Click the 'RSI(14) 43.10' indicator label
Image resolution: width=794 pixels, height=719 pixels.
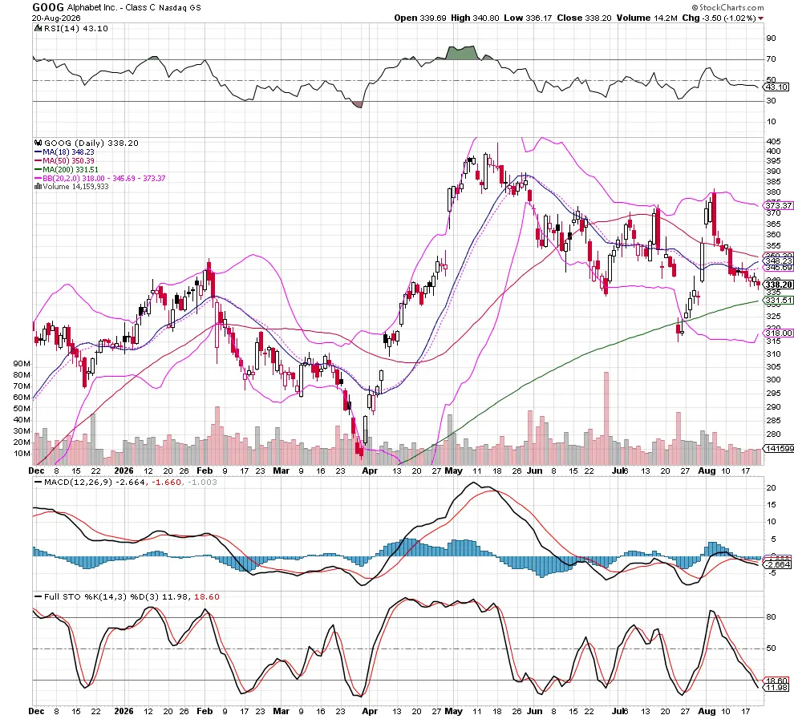(76, 28)
